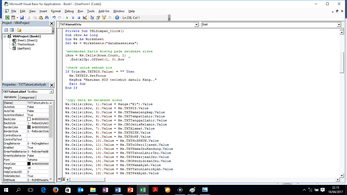347x195 pixels.
Task: Close the Project - VBAProject pane
Action: tap(52, 23)
